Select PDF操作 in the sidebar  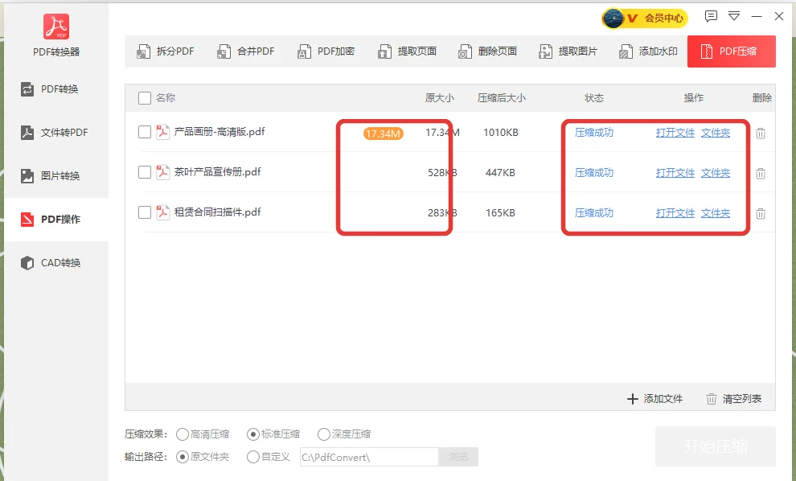(x=56, y=220)
